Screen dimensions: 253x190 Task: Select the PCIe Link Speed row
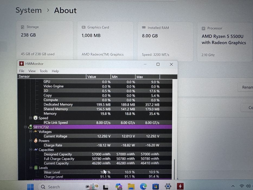point(95,122)
